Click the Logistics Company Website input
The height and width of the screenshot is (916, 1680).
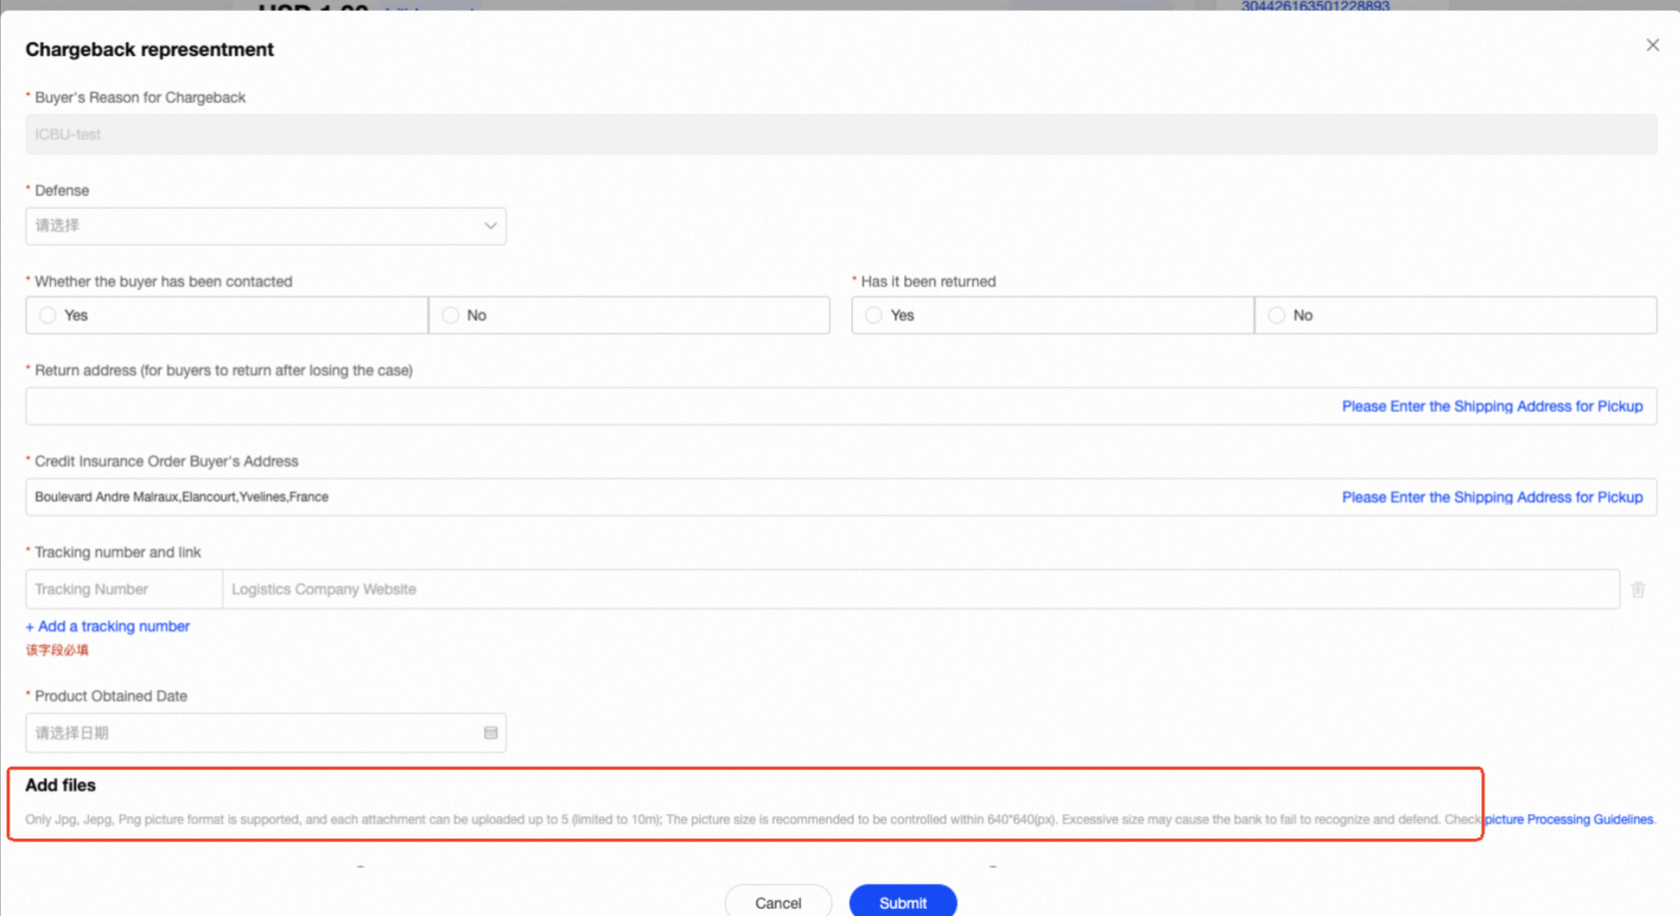(x=920, y=589)
